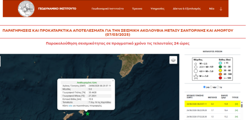Screen dimensions: 247x120
Task: Open the Γεωδυναμικό Ινστιτούτο menu item
Action: (108, 9)
